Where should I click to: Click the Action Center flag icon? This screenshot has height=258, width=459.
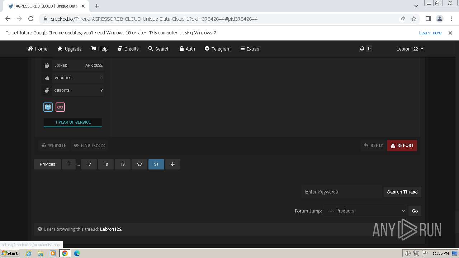[x=425, y=253]
